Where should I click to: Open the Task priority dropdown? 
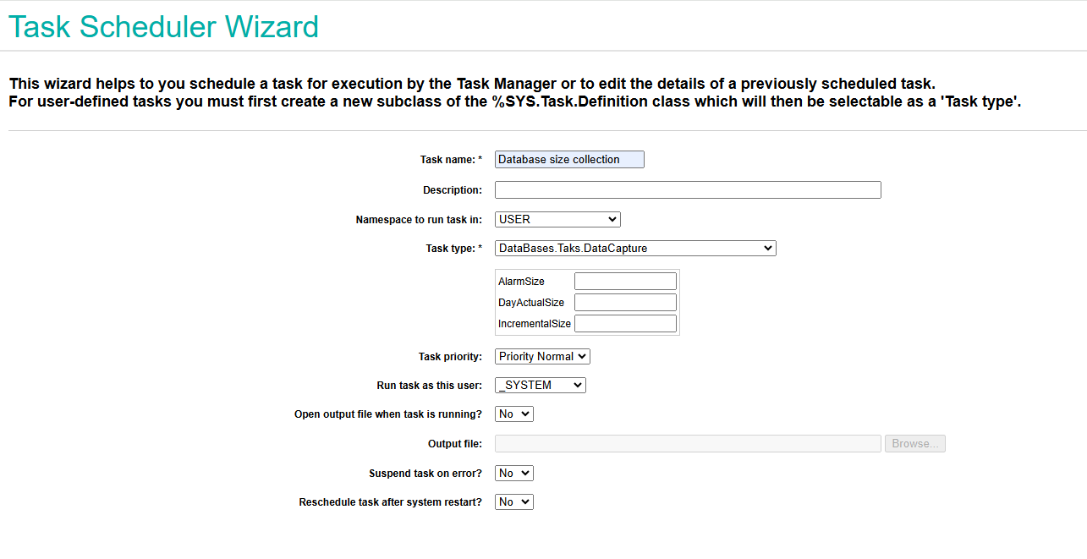point(542,357)
